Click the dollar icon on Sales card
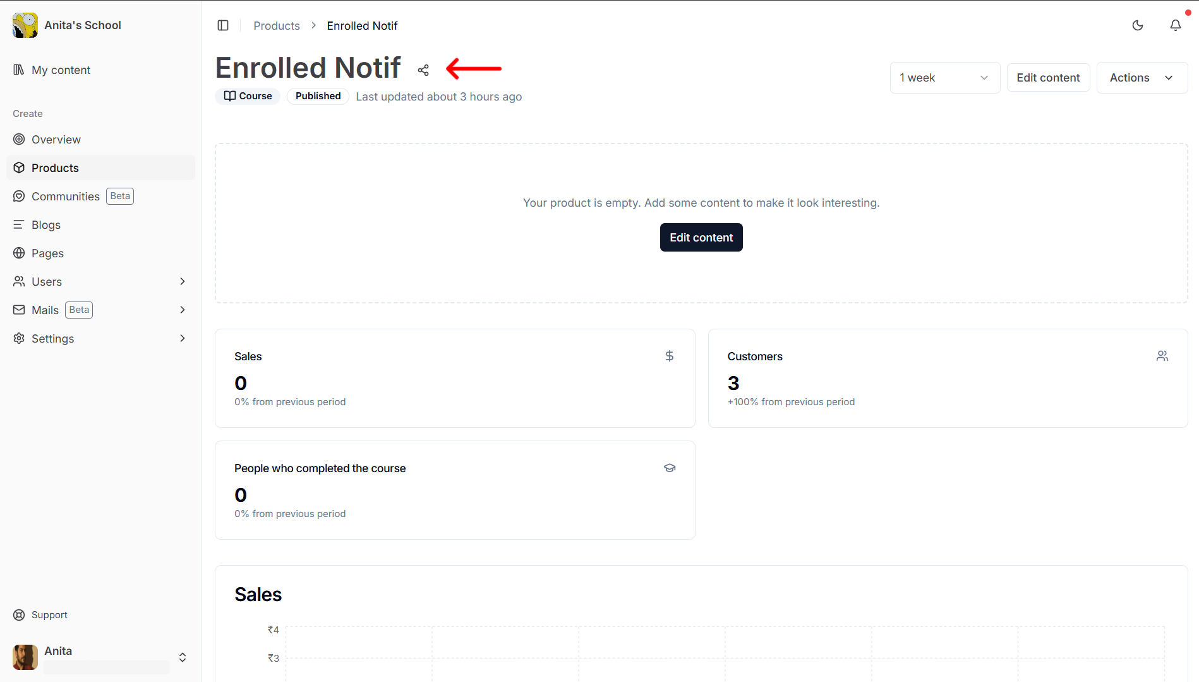 (x=670, y=356)
